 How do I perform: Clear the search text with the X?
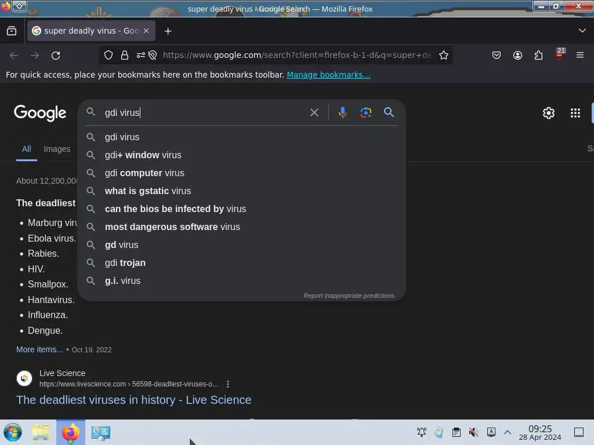314,112
